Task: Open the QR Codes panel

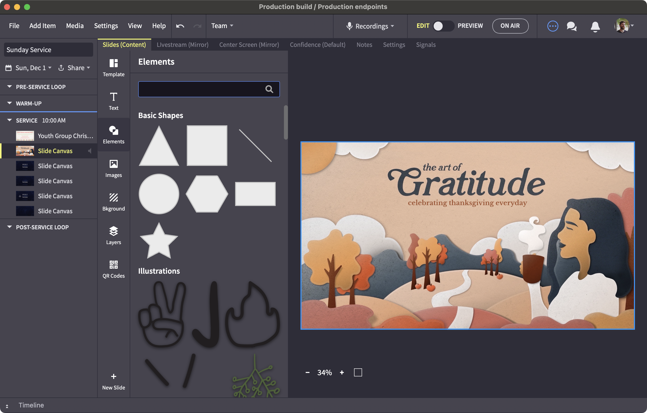Action: tap(113, 269)
